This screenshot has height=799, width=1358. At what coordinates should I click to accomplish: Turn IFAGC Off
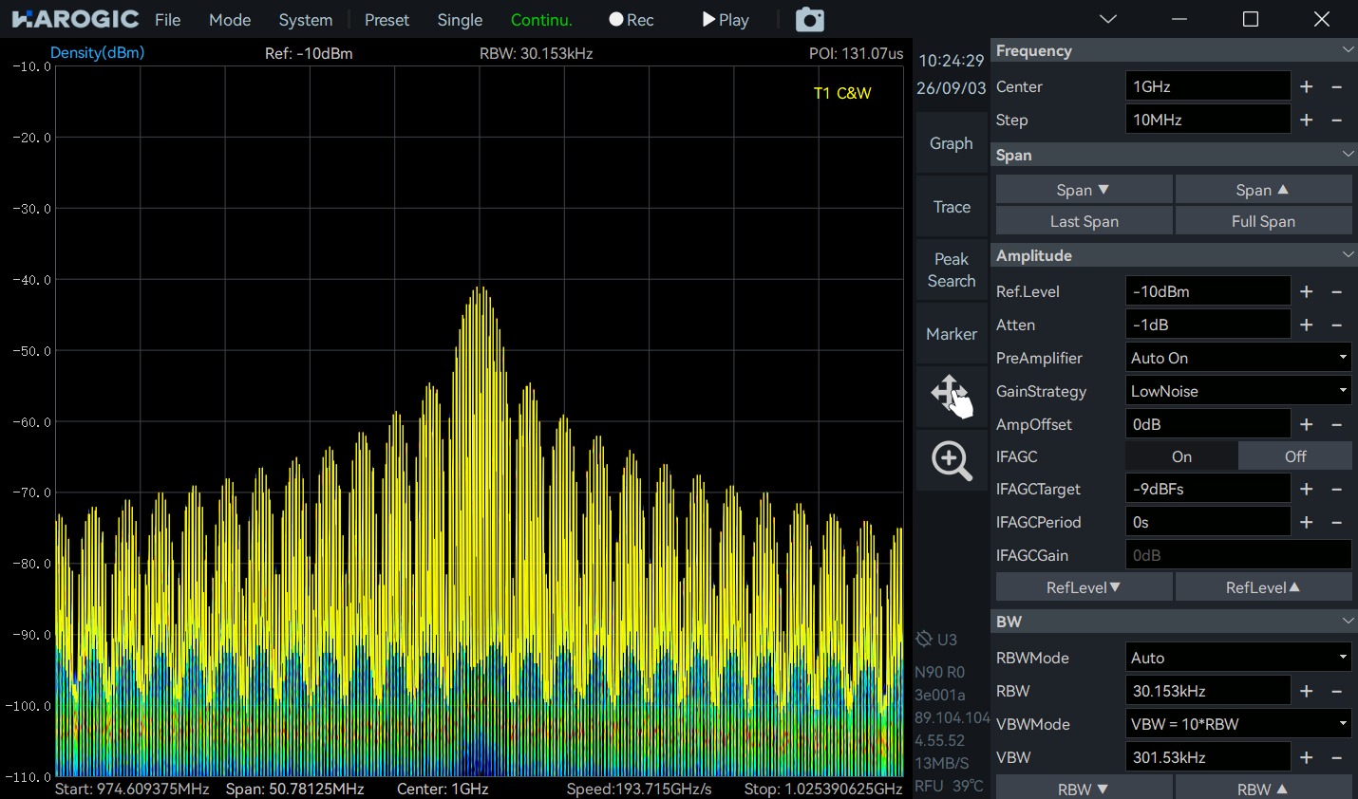pos(1295,456)
